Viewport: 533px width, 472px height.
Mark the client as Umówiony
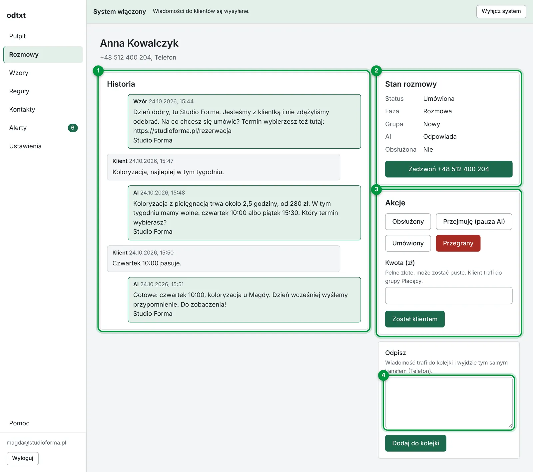click(408, 243)
